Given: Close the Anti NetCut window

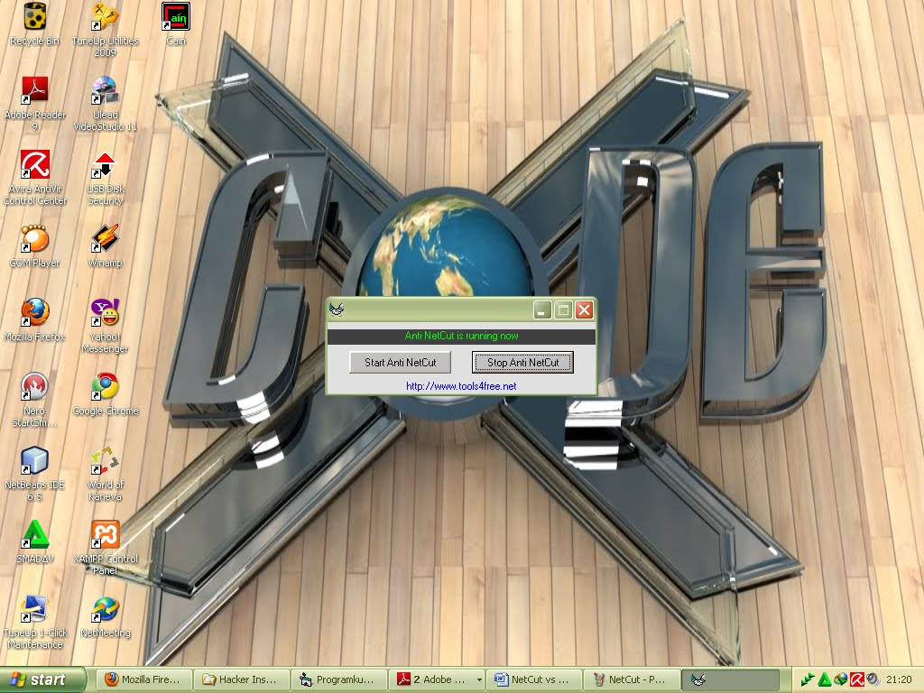Looking at the screenshot, I should (x=584, y=310).
